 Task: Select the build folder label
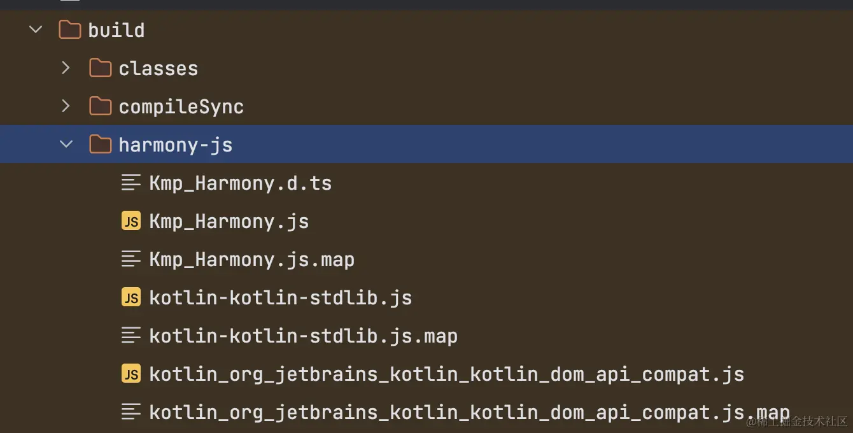[x=116, y=30]
